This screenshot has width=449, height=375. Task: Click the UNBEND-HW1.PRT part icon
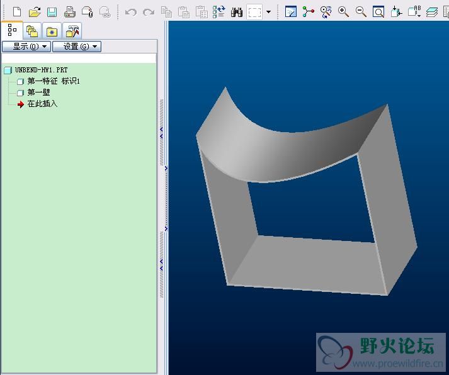(8, 70)
